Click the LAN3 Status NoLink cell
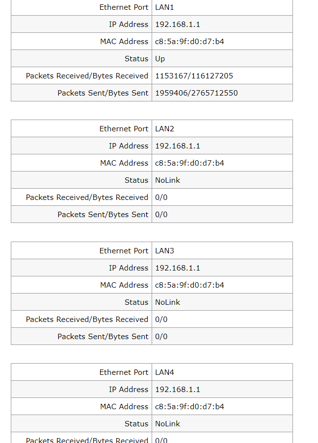Viewport: 318px width, 443px height. (x=222, y=302)
